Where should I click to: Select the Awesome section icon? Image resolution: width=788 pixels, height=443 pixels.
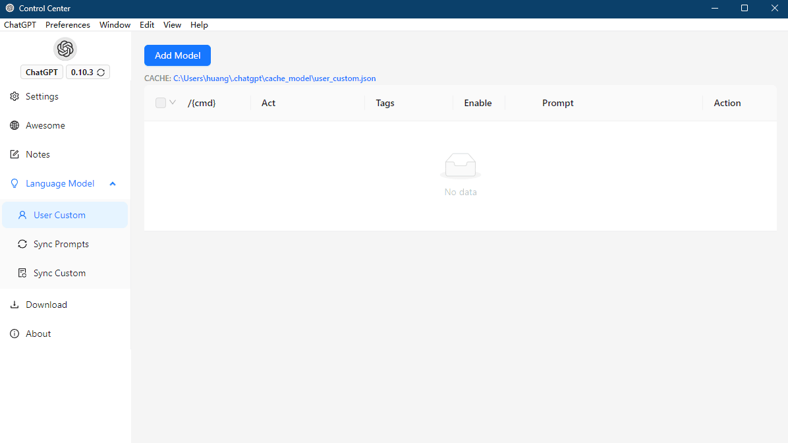14,125
